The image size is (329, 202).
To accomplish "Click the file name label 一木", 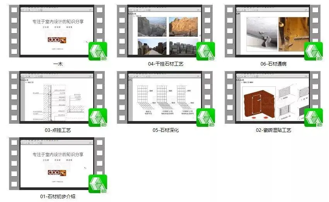I will (58, 64).
